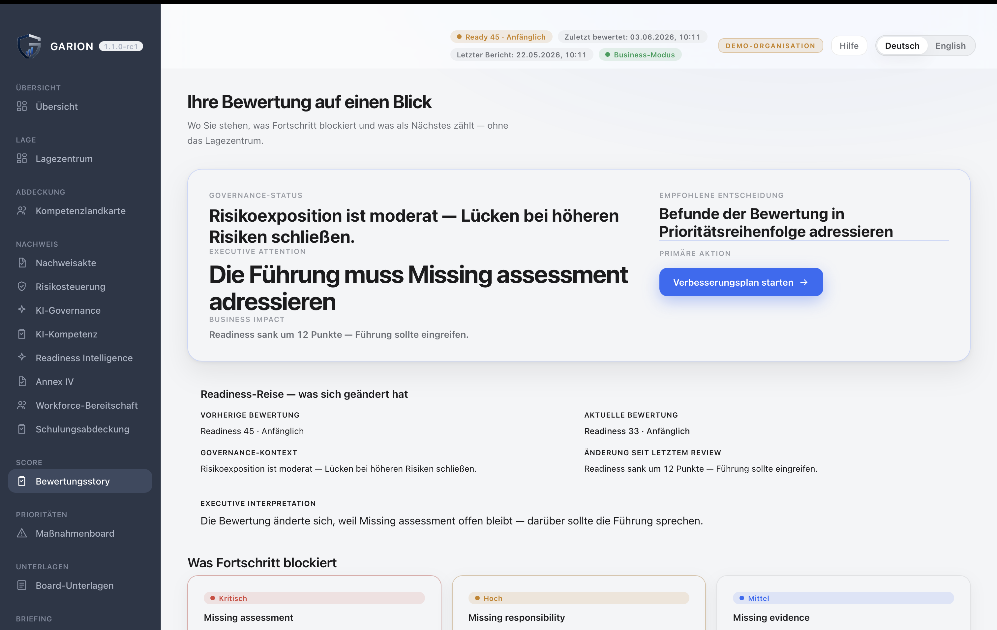Open the Kritisch Missing assessment card
997x630 pixels.
(x=314, y=603)
